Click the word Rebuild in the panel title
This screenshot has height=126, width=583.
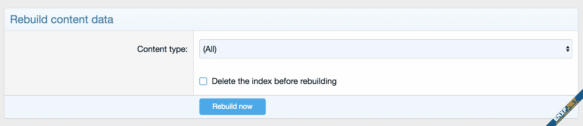29,20
